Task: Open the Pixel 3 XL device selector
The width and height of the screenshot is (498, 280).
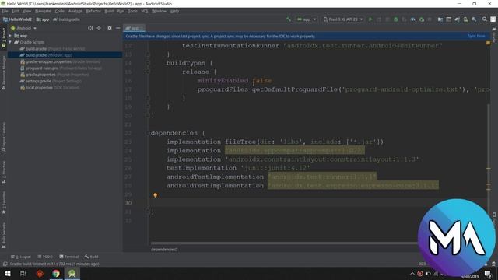Action: click(x=343, y=19)
